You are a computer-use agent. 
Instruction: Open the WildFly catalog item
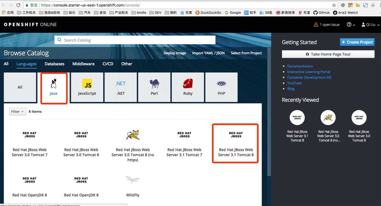tap(133, 186)
